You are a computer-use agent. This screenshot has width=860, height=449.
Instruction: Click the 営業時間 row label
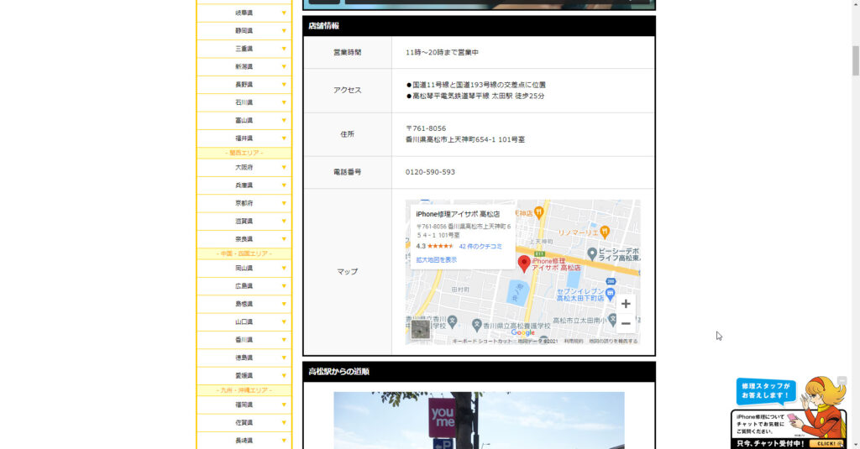click(x=347, y=53)
